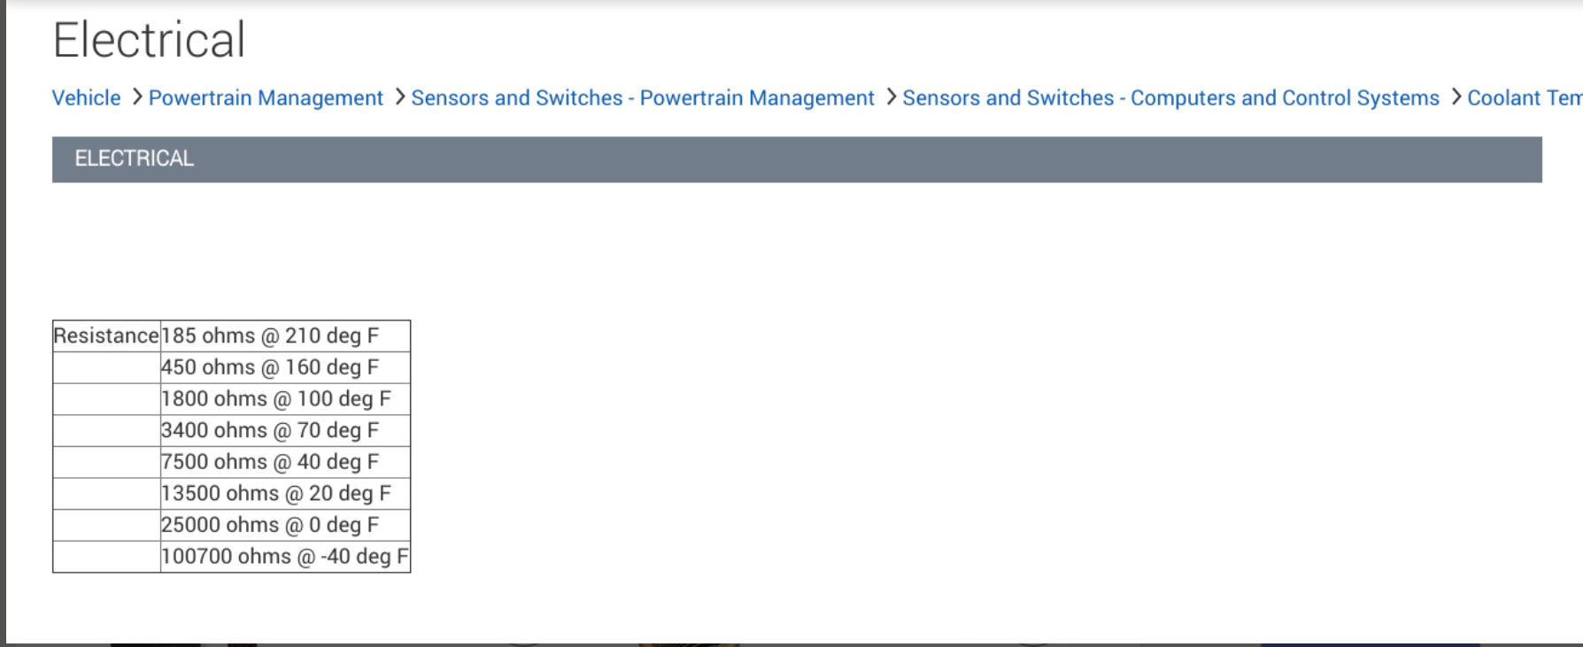Open the Vehicle breadcrumb link
This screenshot has height=647, width=1583.
[86, 98]
